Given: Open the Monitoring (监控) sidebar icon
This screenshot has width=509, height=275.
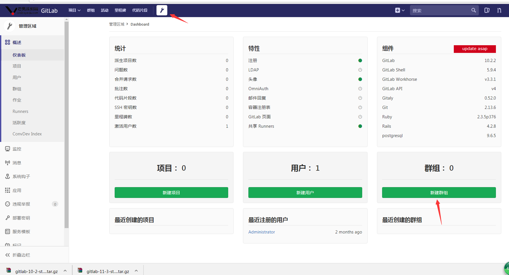Looking at the screenshot, I should coord(8,149).
